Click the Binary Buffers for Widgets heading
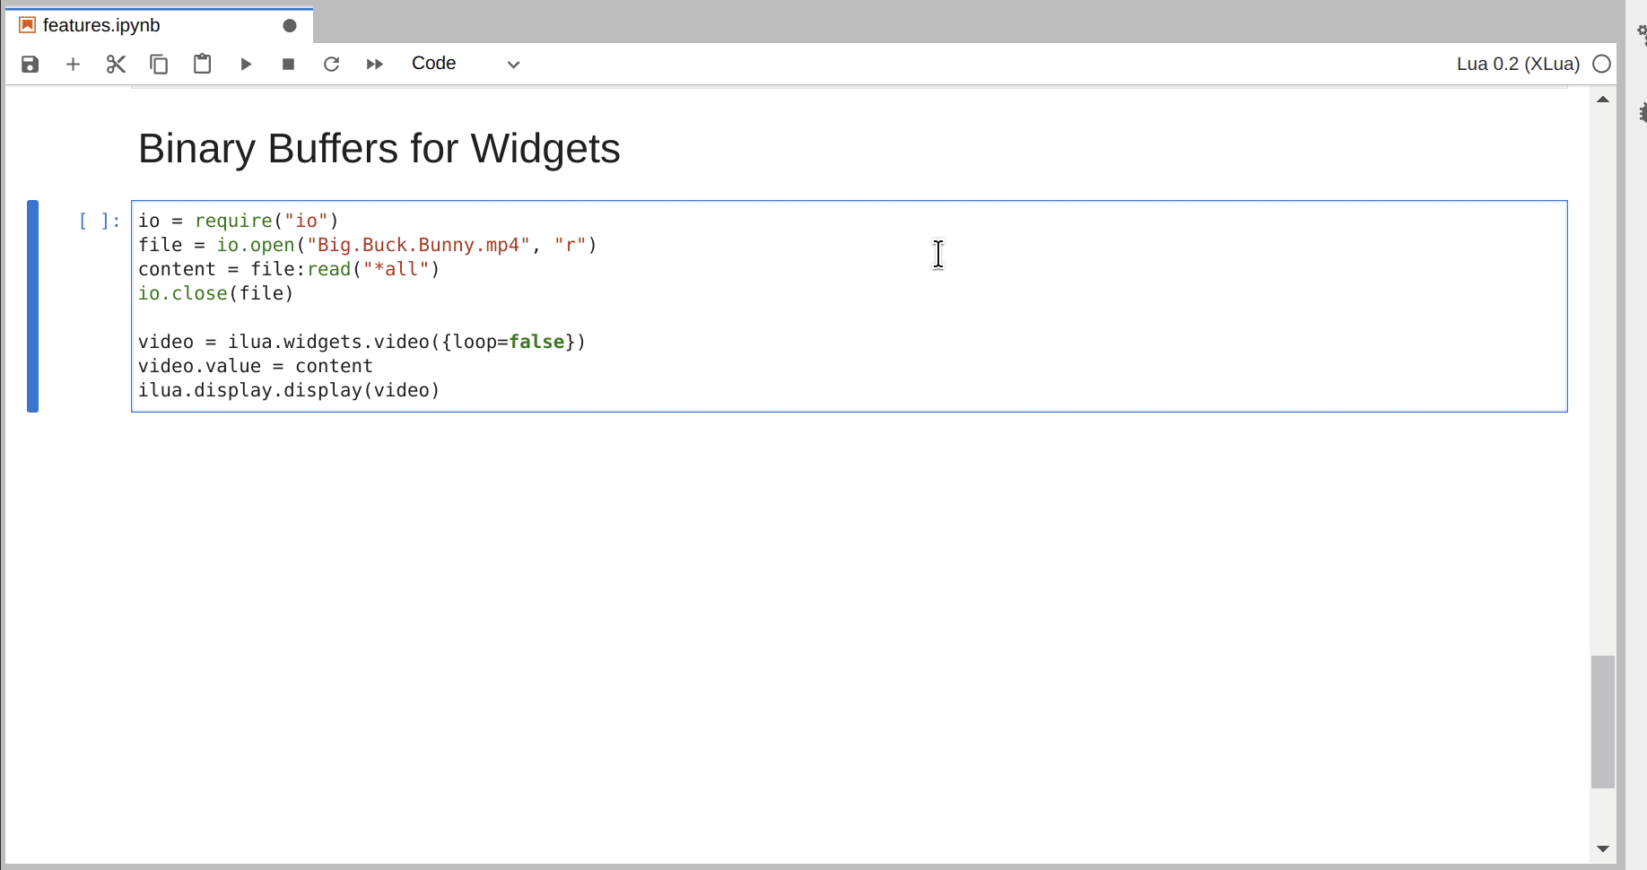This screenshot has width=1647, height=870. pos(379,148)
